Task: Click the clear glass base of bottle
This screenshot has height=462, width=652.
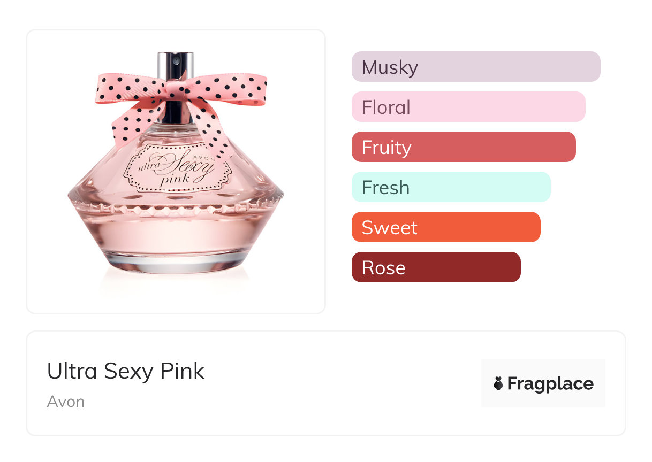Action: pyautogui.click(x=175, y=263)
